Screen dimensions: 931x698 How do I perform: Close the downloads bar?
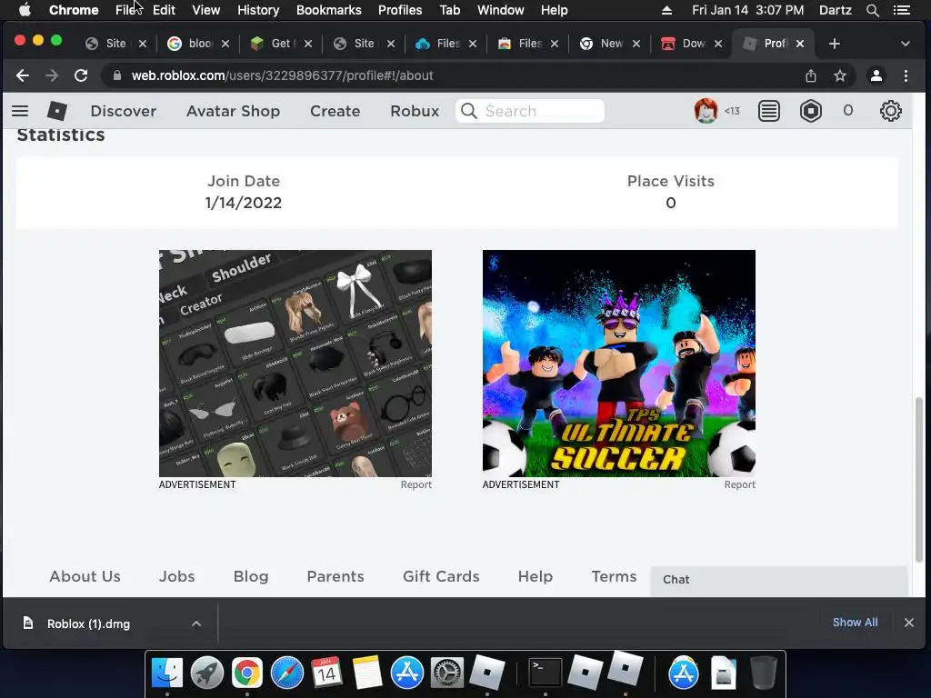coord(908,622)
